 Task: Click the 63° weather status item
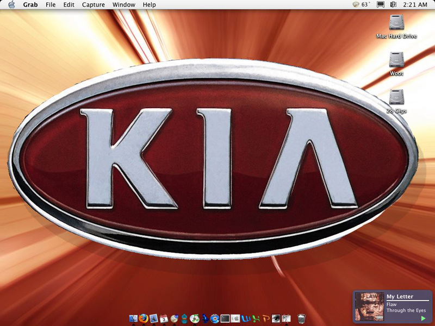[361, 5]
